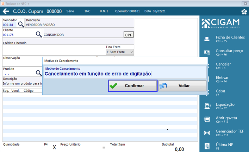Select Liquidação in the sidebar
Image resolution: width=249 pixels, height=152 pixels.
[x=225, y=106]
